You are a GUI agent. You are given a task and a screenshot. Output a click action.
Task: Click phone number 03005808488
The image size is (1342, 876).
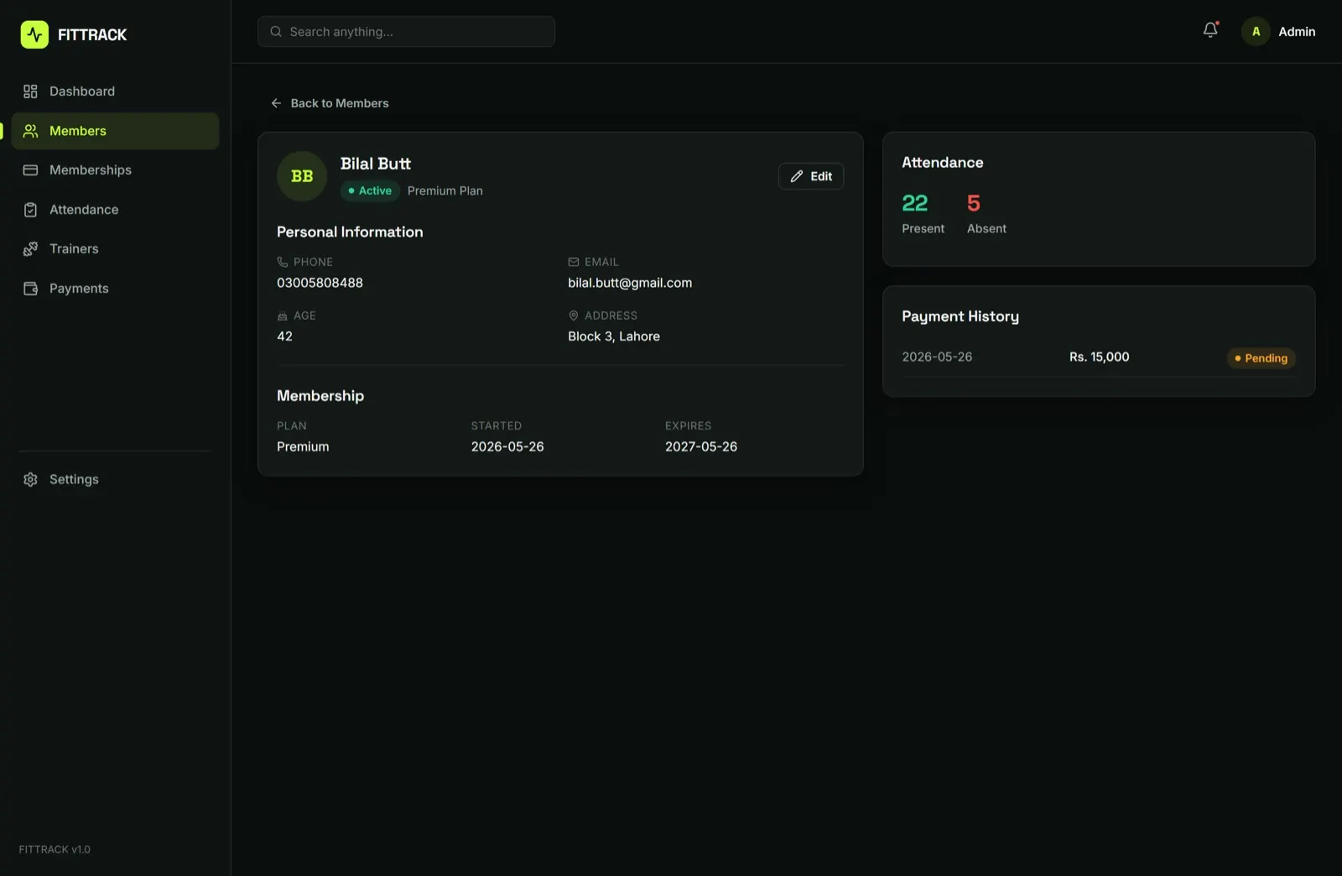(x=320, y=283)
